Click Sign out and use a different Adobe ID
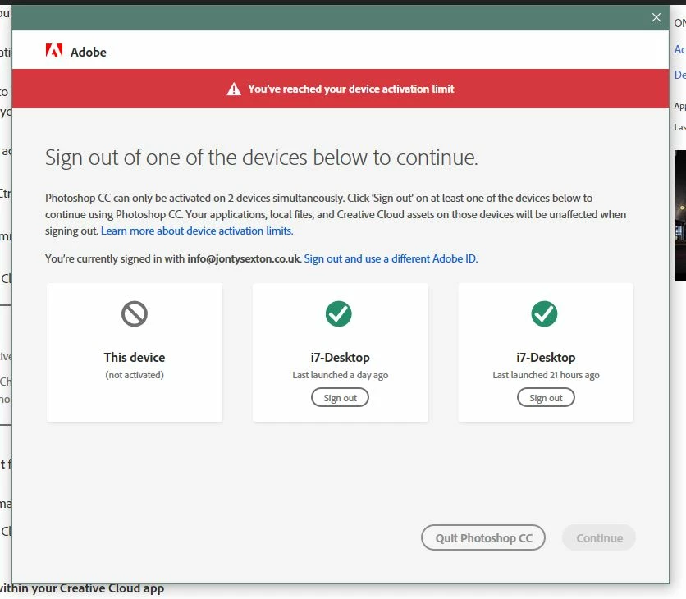Screen dimensions: 686x599 pos(391,259)
